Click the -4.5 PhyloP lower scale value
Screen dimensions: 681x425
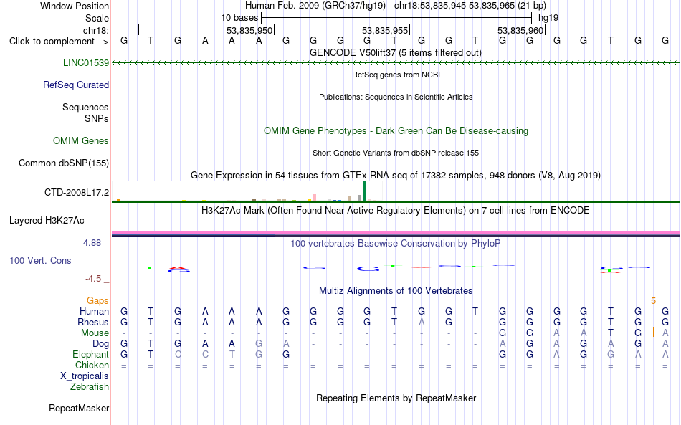click(93, 279)
